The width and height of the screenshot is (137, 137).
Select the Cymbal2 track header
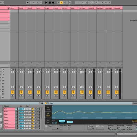(101, 8)
